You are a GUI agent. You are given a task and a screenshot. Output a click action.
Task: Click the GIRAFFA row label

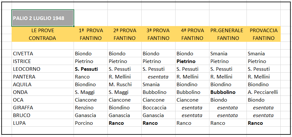23,108
